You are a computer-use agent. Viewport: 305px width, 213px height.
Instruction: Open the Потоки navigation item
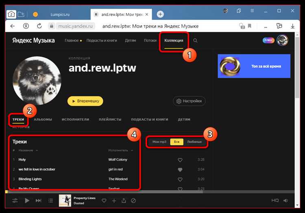pos(150,40)
